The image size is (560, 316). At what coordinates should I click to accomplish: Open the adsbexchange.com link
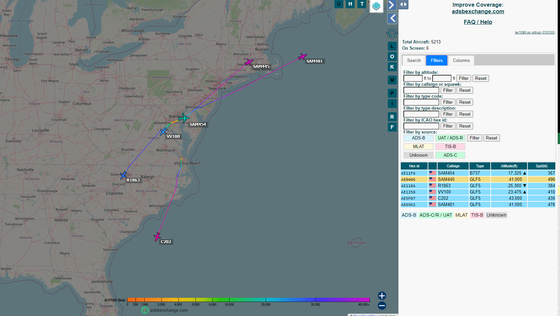click(x=478, y=12)
